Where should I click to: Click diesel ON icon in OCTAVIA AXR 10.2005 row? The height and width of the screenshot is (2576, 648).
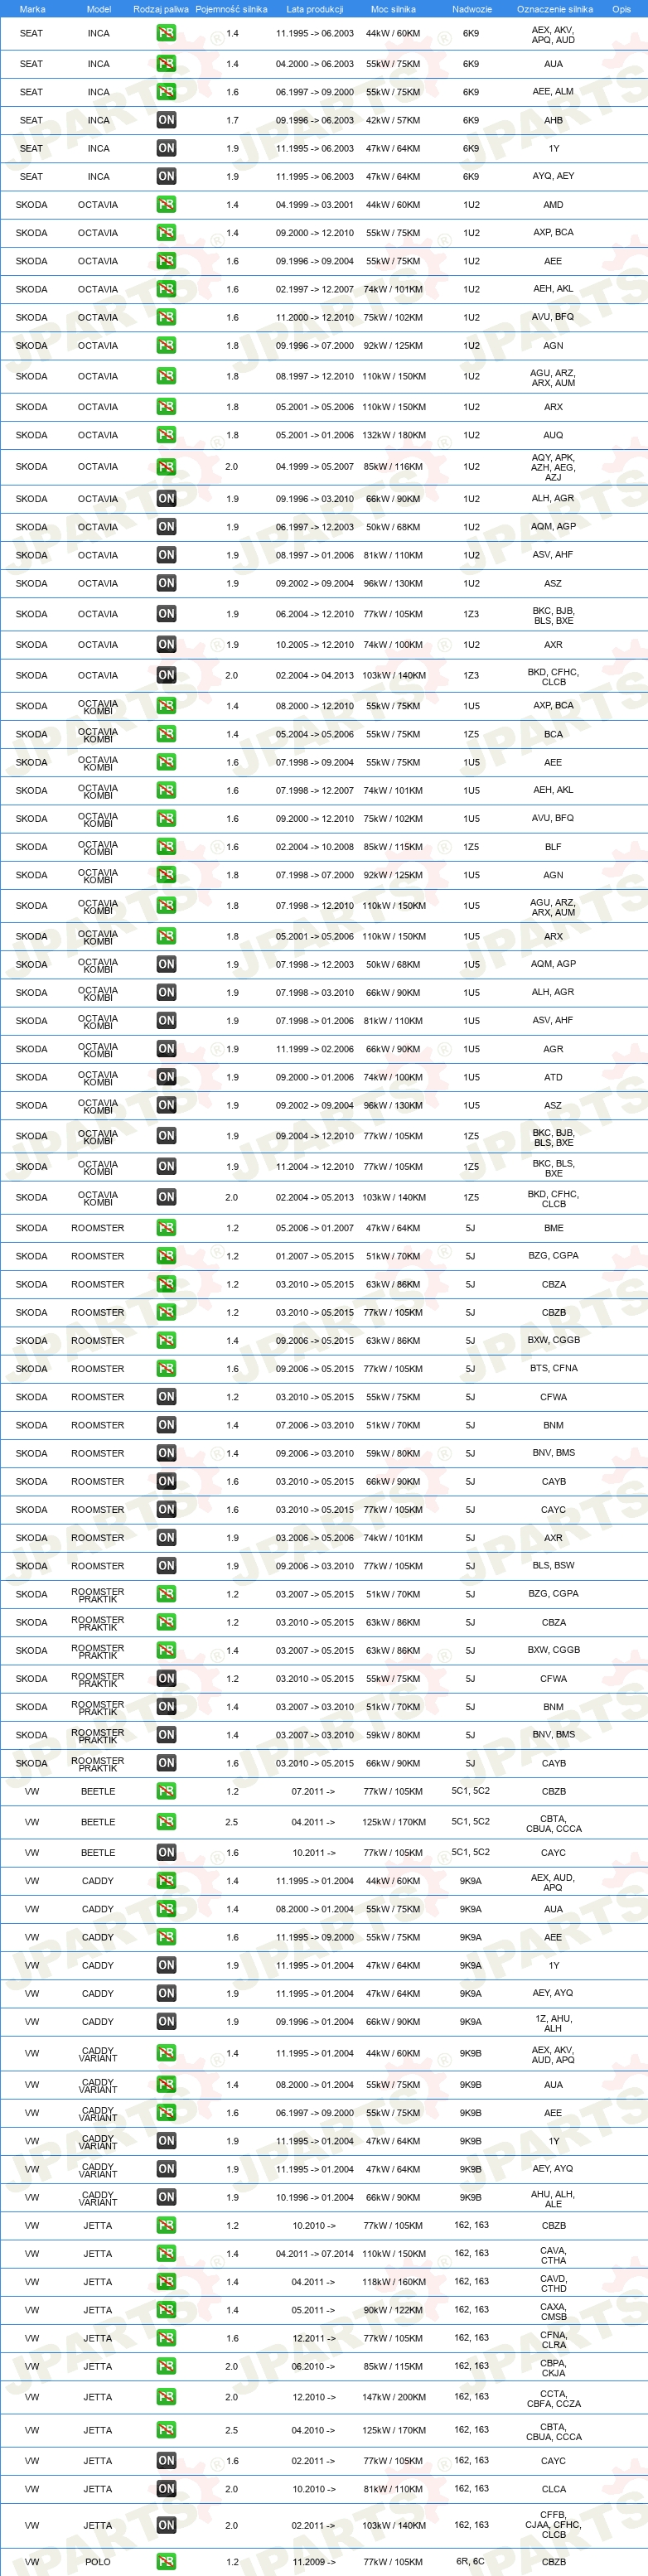(x=166, y=644)
